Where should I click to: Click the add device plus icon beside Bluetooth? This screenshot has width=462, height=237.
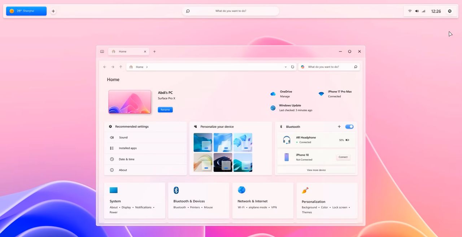[339, 126]
